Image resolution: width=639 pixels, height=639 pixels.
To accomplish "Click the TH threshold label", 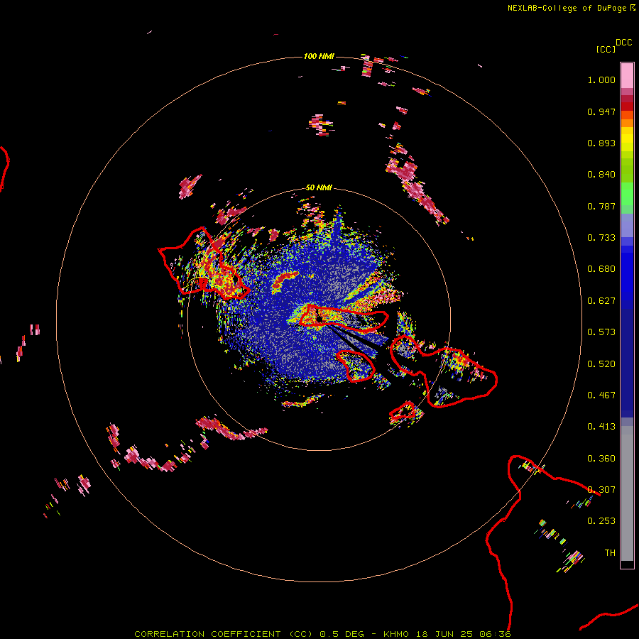I will pos(610,553).
